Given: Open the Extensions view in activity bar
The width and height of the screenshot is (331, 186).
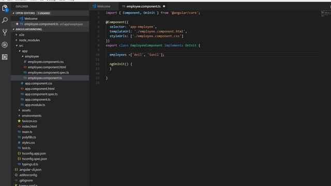Looking at the screenshot, I should point(5,57).
